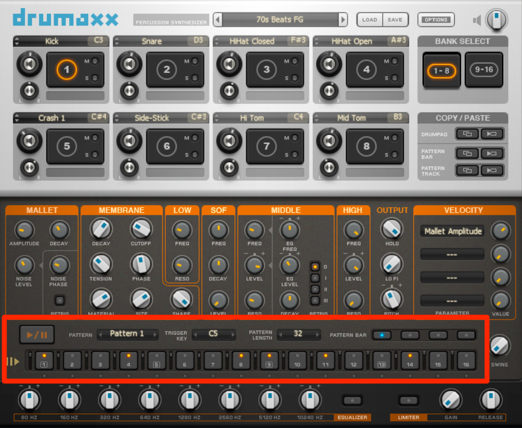Click the Snare pad speaker volume knob
522x428 pixels.
pyautogui.click(x=129, y=64)
